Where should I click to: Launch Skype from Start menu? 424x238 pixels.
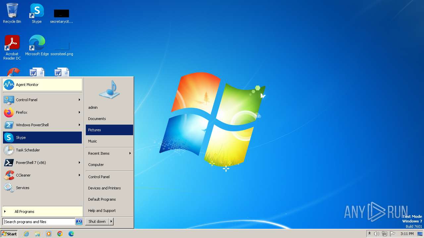tap(42, 138)
